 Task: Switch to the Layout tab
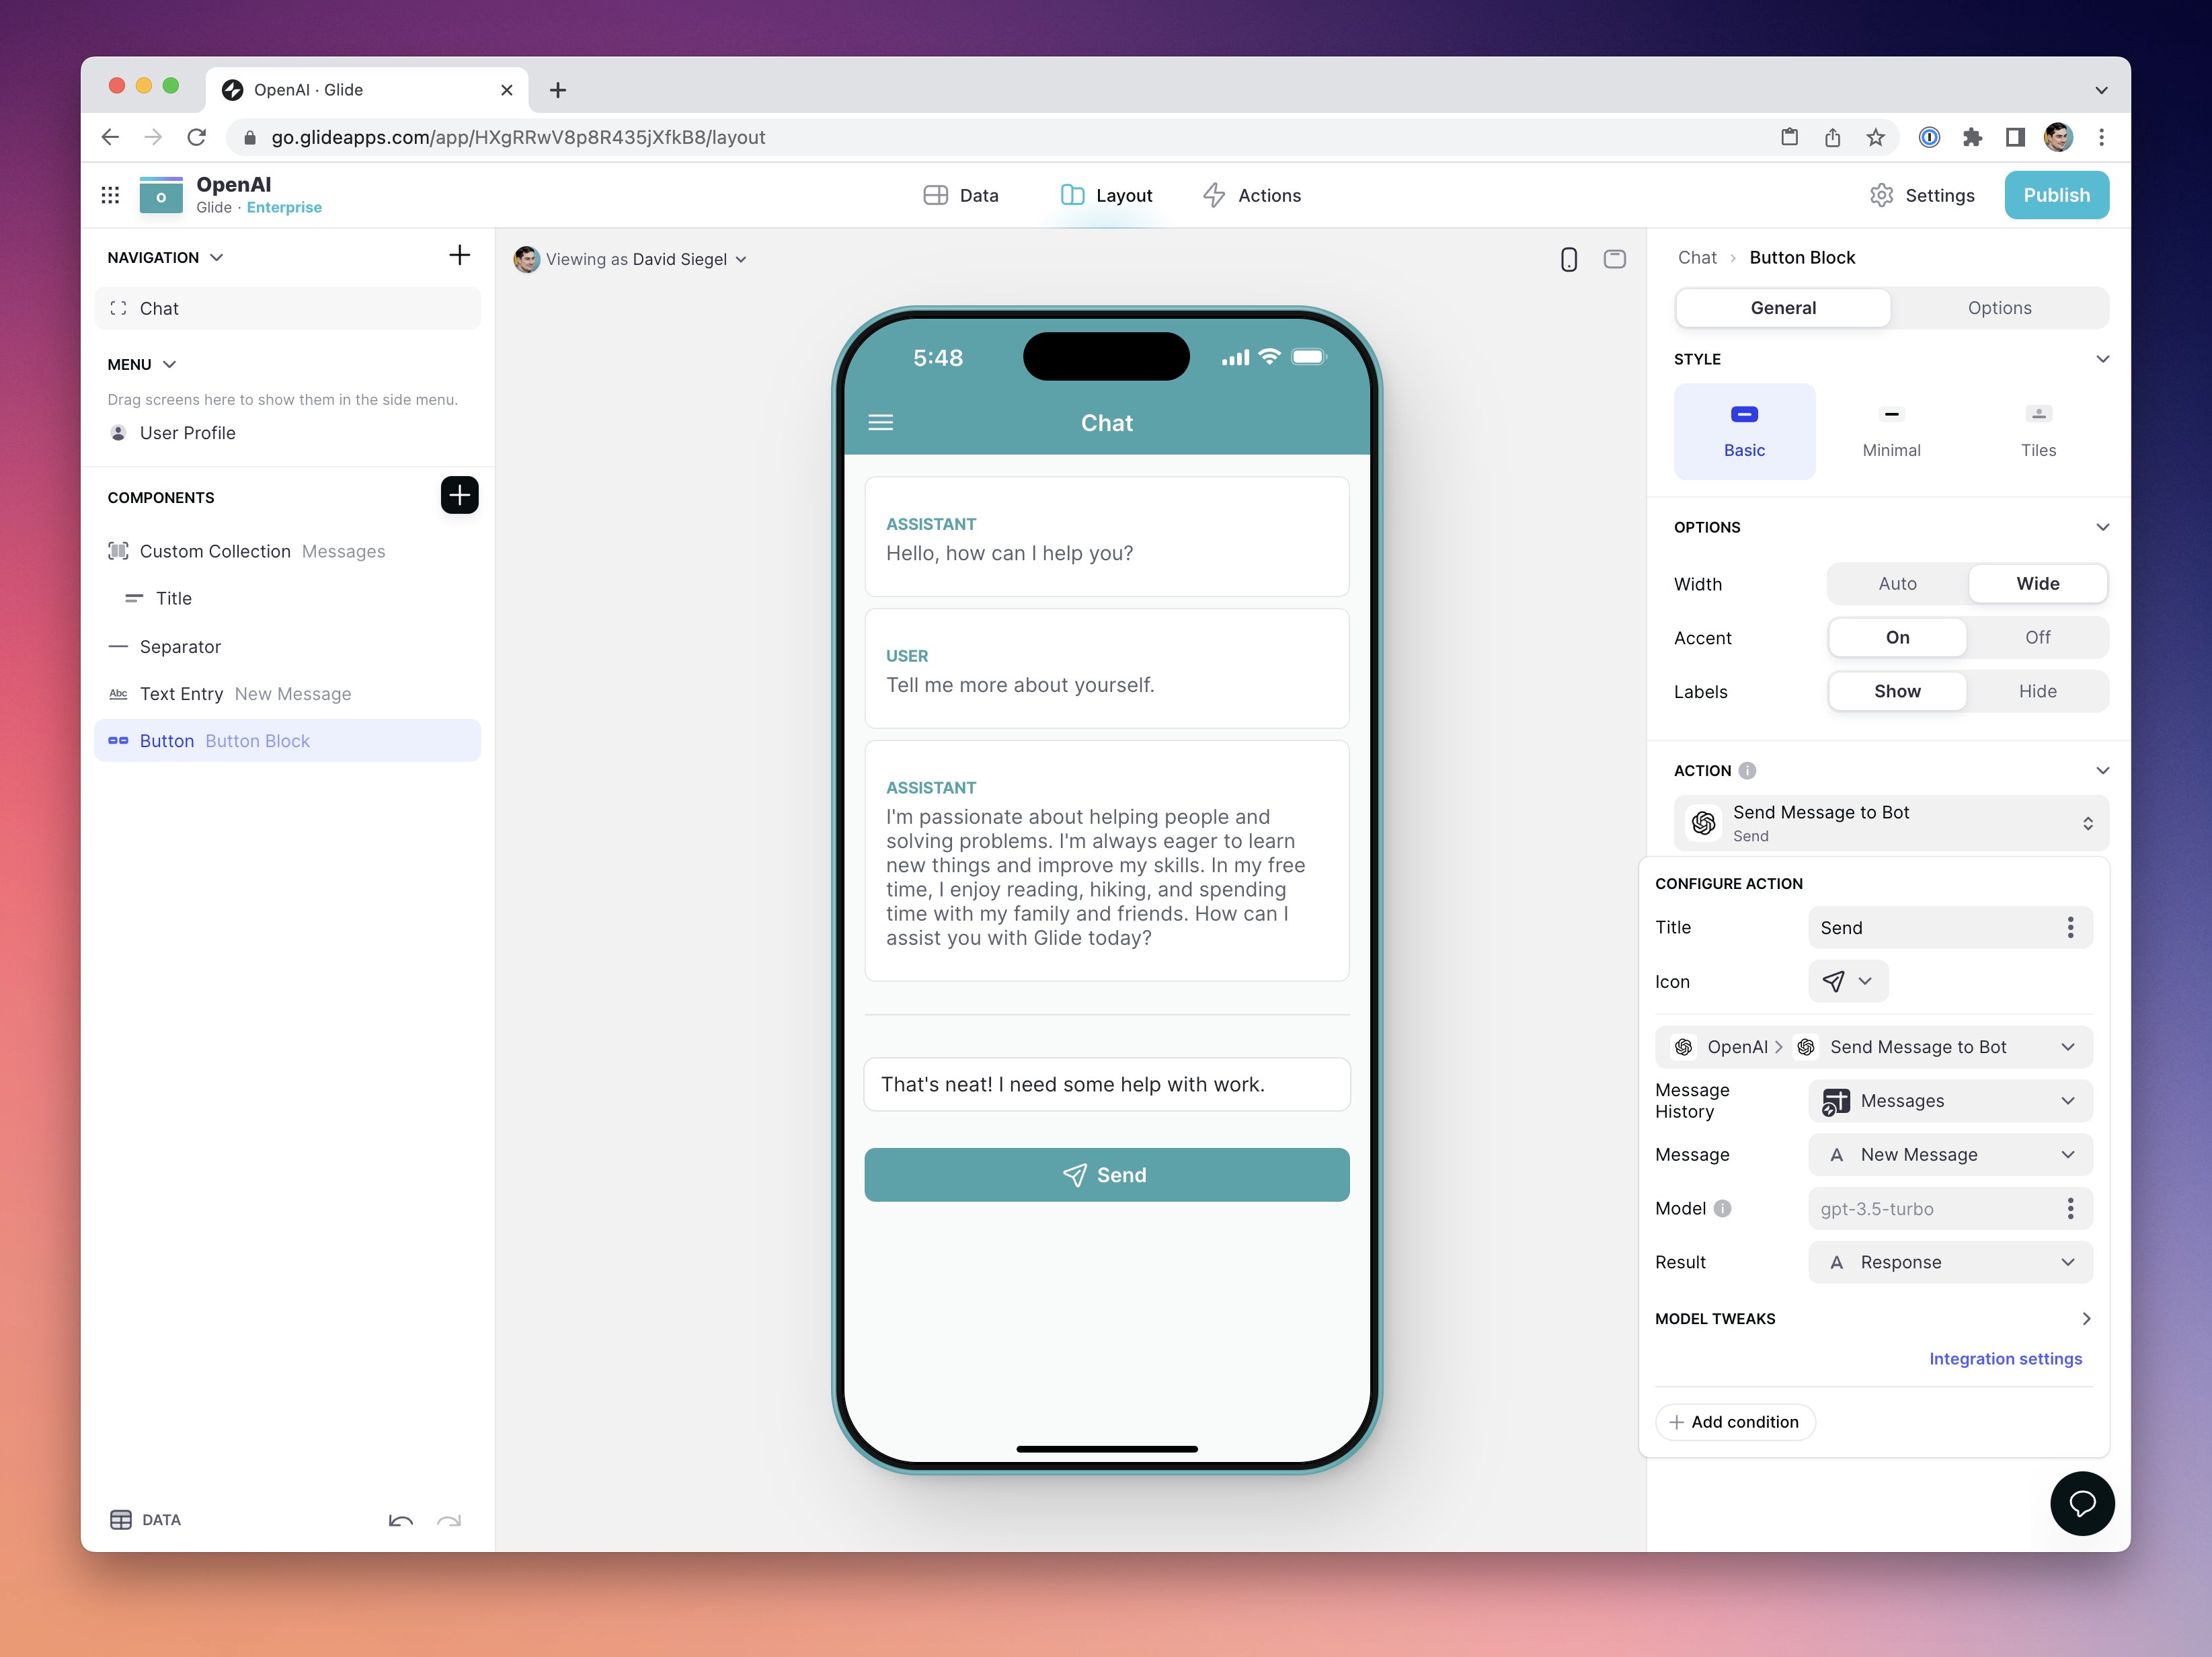coord(1106,195)
